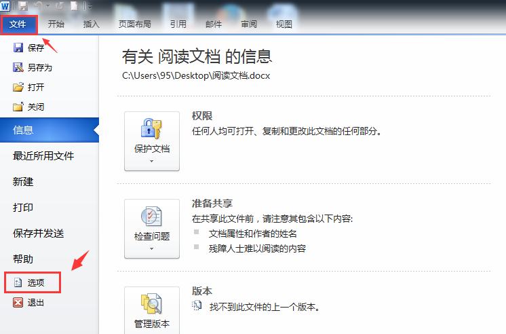The height and width of the screenshot is (334, 506).
Task: Click the version document icon beside 找不到此文件
Action: click(x=197, y=305)
